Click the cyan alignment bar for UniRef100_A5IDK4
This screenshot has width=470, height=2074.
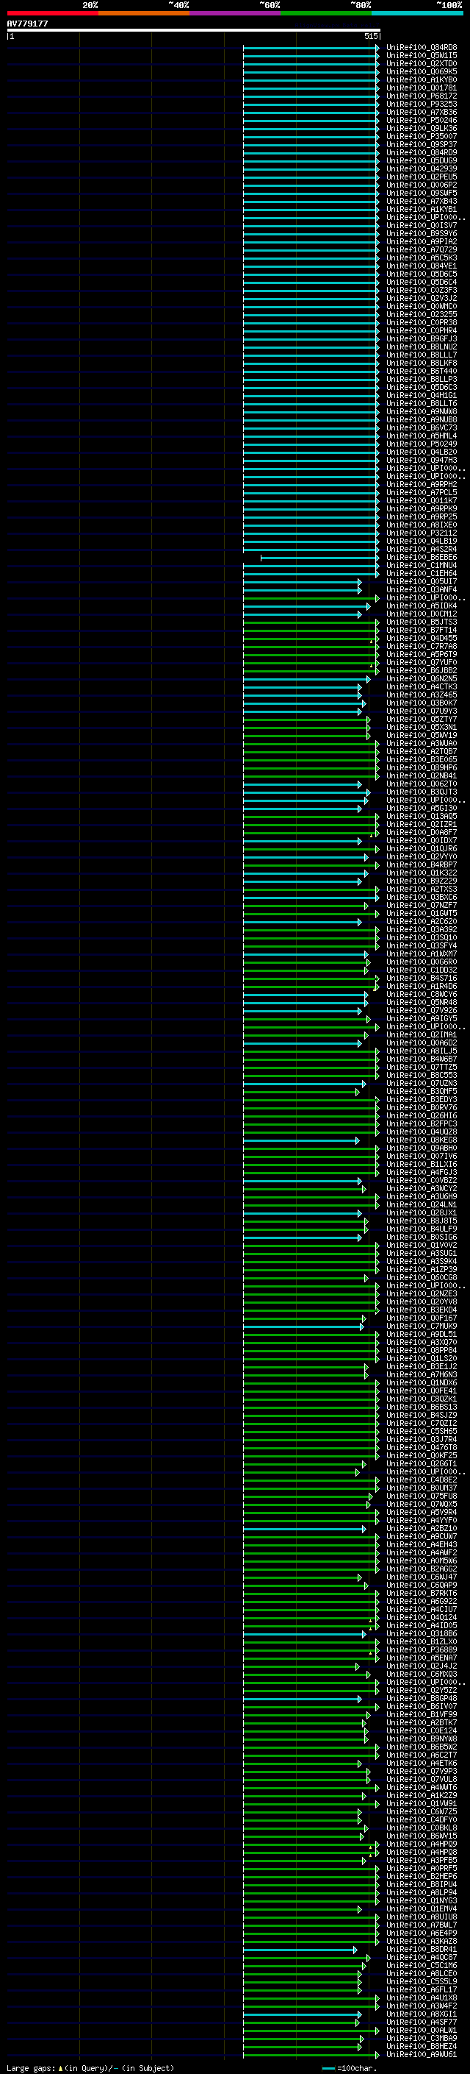click(x=307, y=605)
